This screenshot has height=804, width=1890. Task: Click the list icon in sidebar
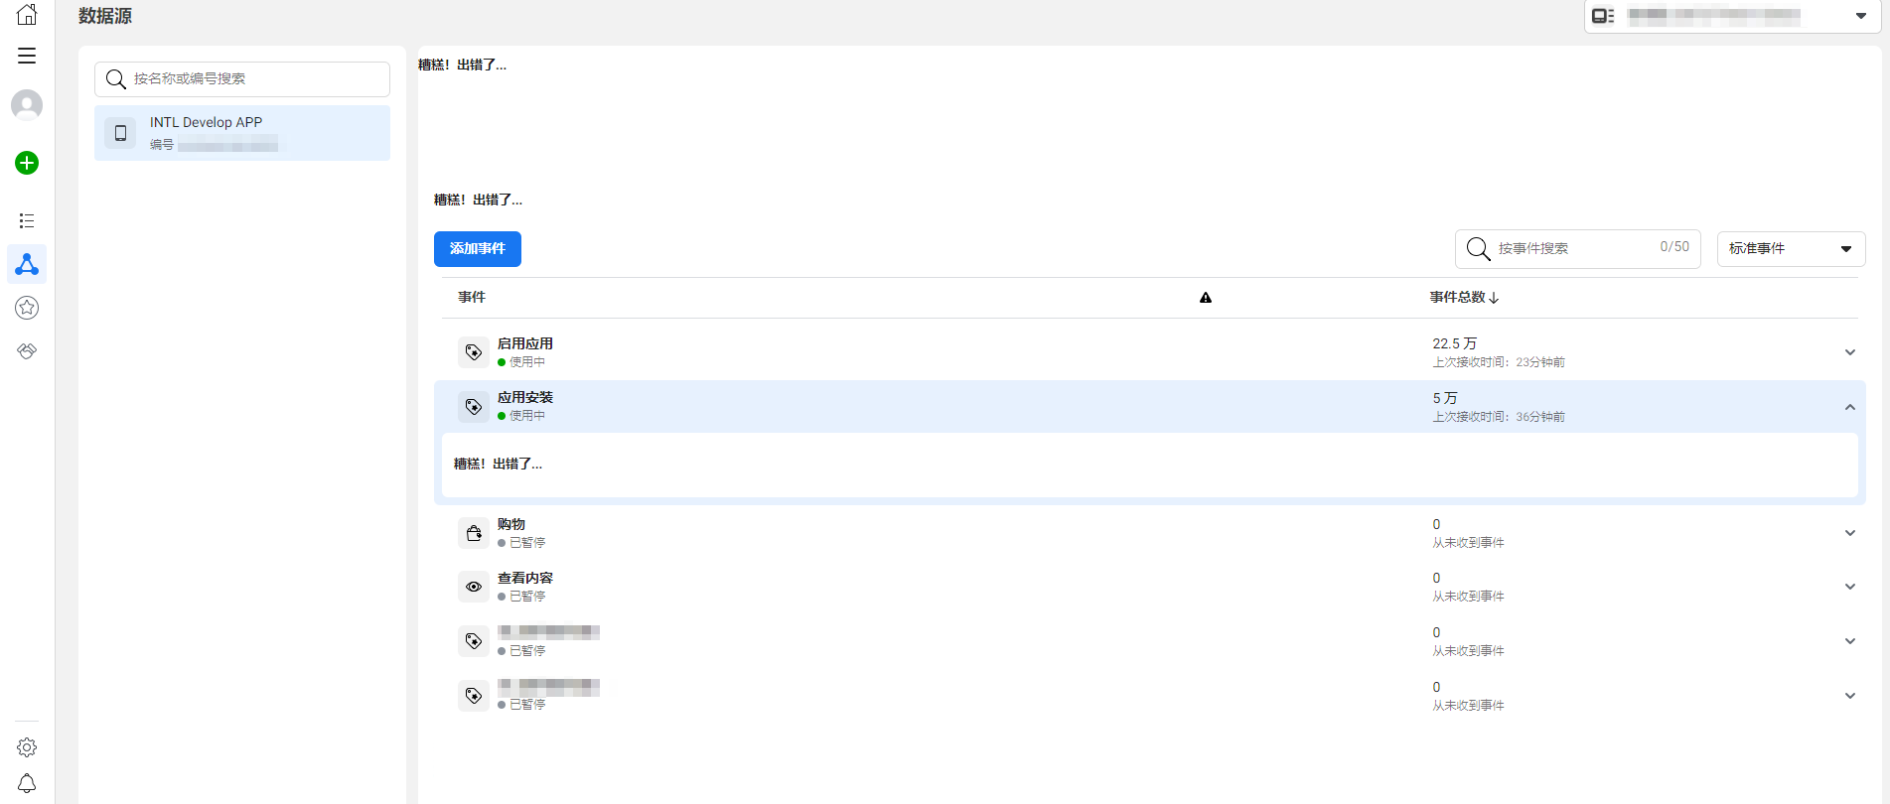(27, 220)
